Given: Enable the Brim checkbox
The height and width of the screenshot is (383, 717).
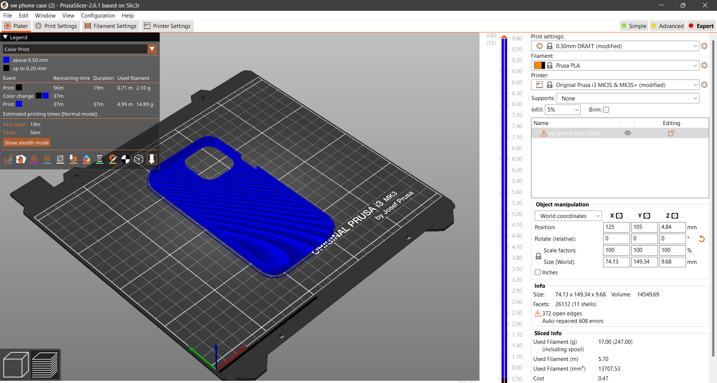Looking at the screenshot, I should coord(606,110).
